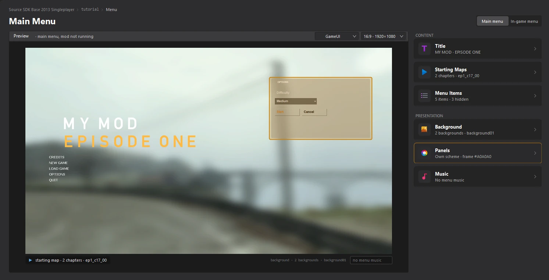549x280 pixels.
Task: Select CREDITS in the preview menu
Action: tap(57, 157)
